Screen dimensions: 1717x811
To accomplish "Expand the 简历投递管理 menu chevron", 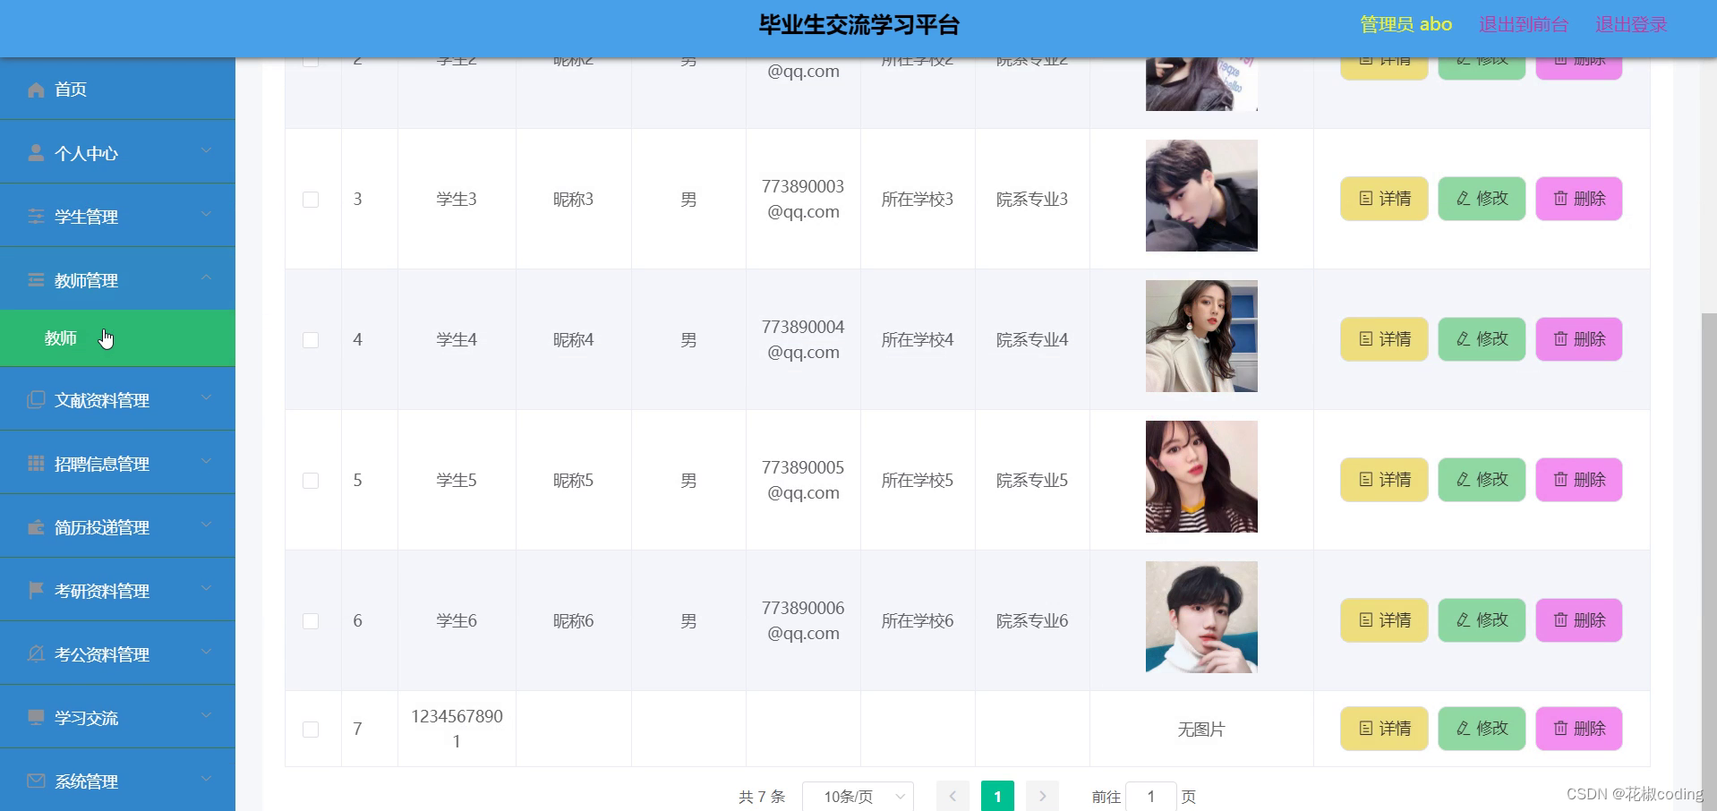I will tap(206, 525).
